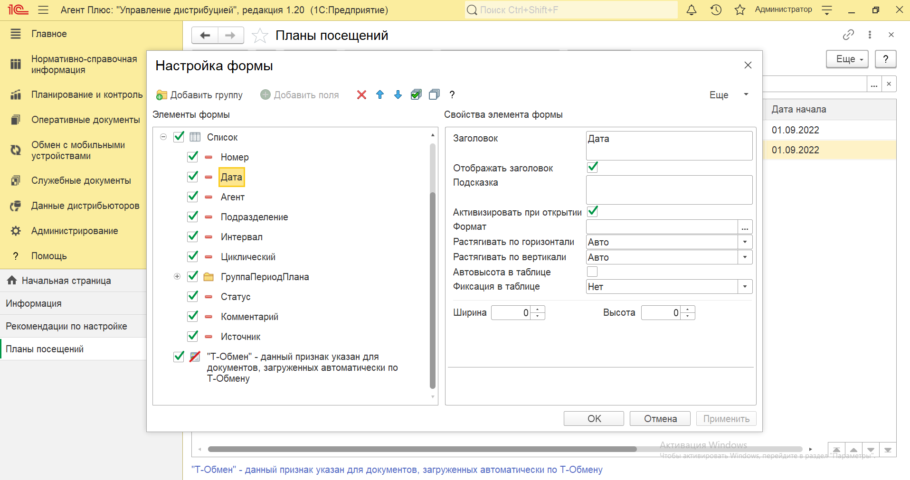Uncheck the Дата element checkbox
The width and height of the screenshot is (910, 480).
click(192, 177)
